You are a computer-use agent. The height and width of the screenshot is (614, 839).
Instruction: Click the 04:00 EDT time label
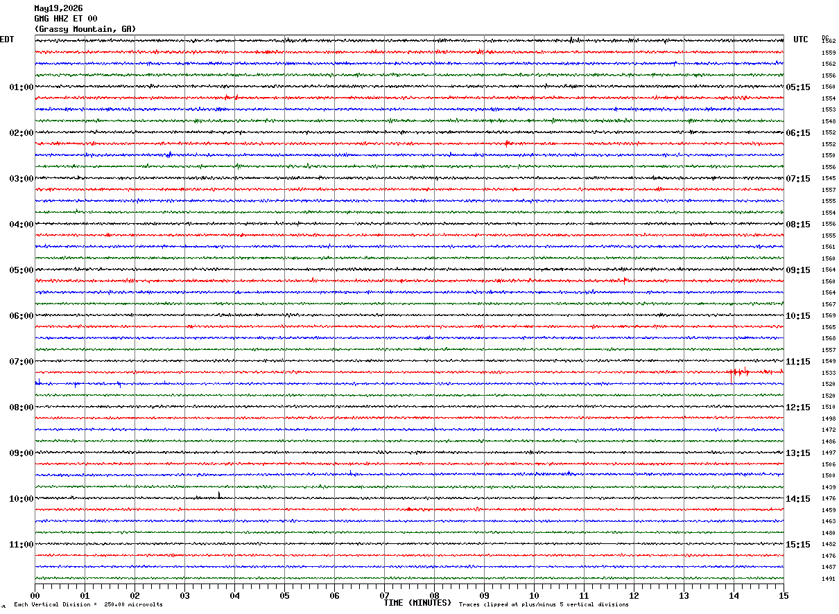click(21, 225)
